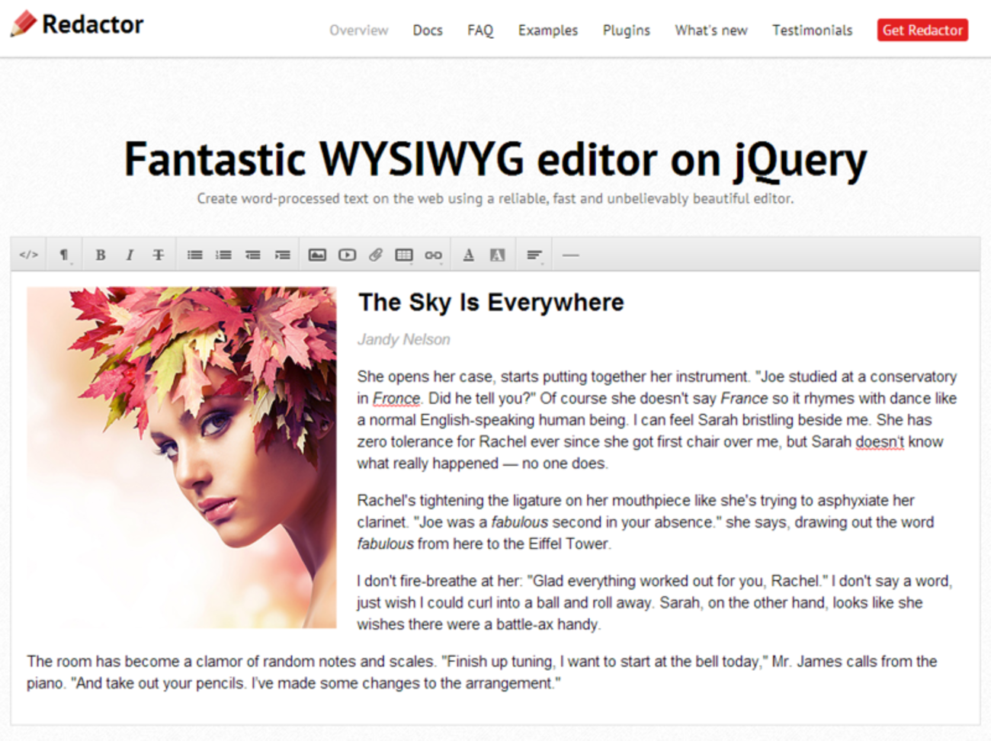
Task: Open the table dropdown menu
Action: (404, 255)
